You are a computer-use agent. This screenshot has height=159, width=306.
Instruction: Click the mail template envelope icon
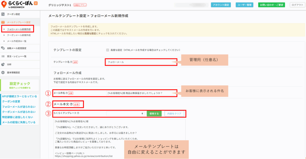(3, 22)
